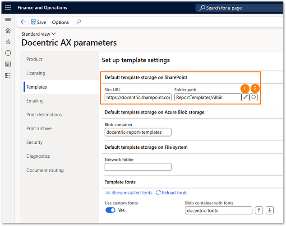286x226 pixels.
Task: Select the Print archive tab
Action: pos(39,128)
